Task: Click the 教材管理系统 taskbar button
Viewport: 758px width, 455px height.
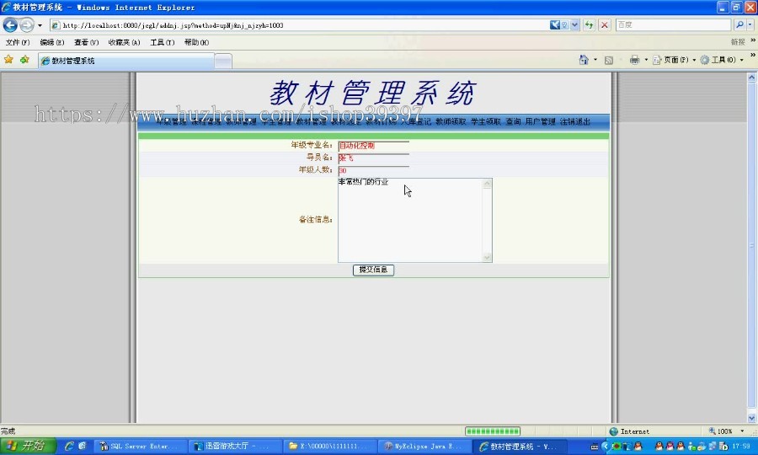Action: pyautogui.click(x=519, y=447)
